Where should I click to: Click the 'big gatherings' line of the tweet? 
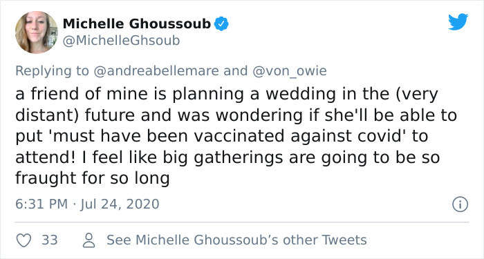(x=227, y=157)
